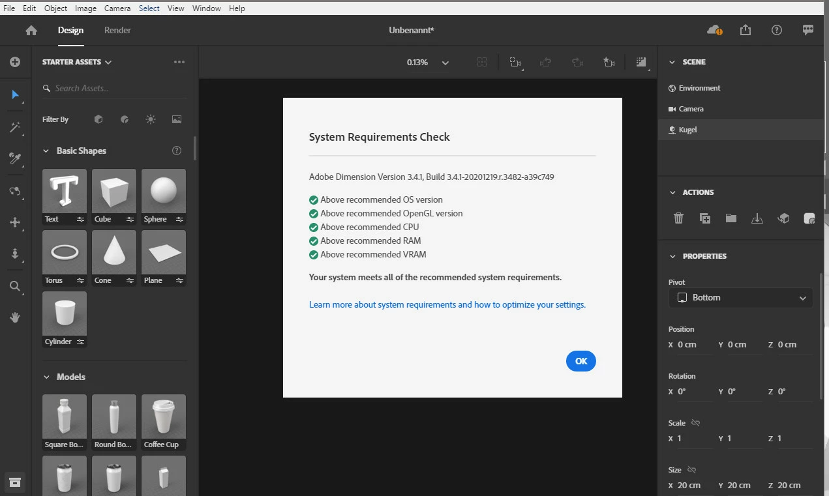The image size is (829, 496).
Task: Click OK in System Requirements dialog
Action: tap(581, 360)
